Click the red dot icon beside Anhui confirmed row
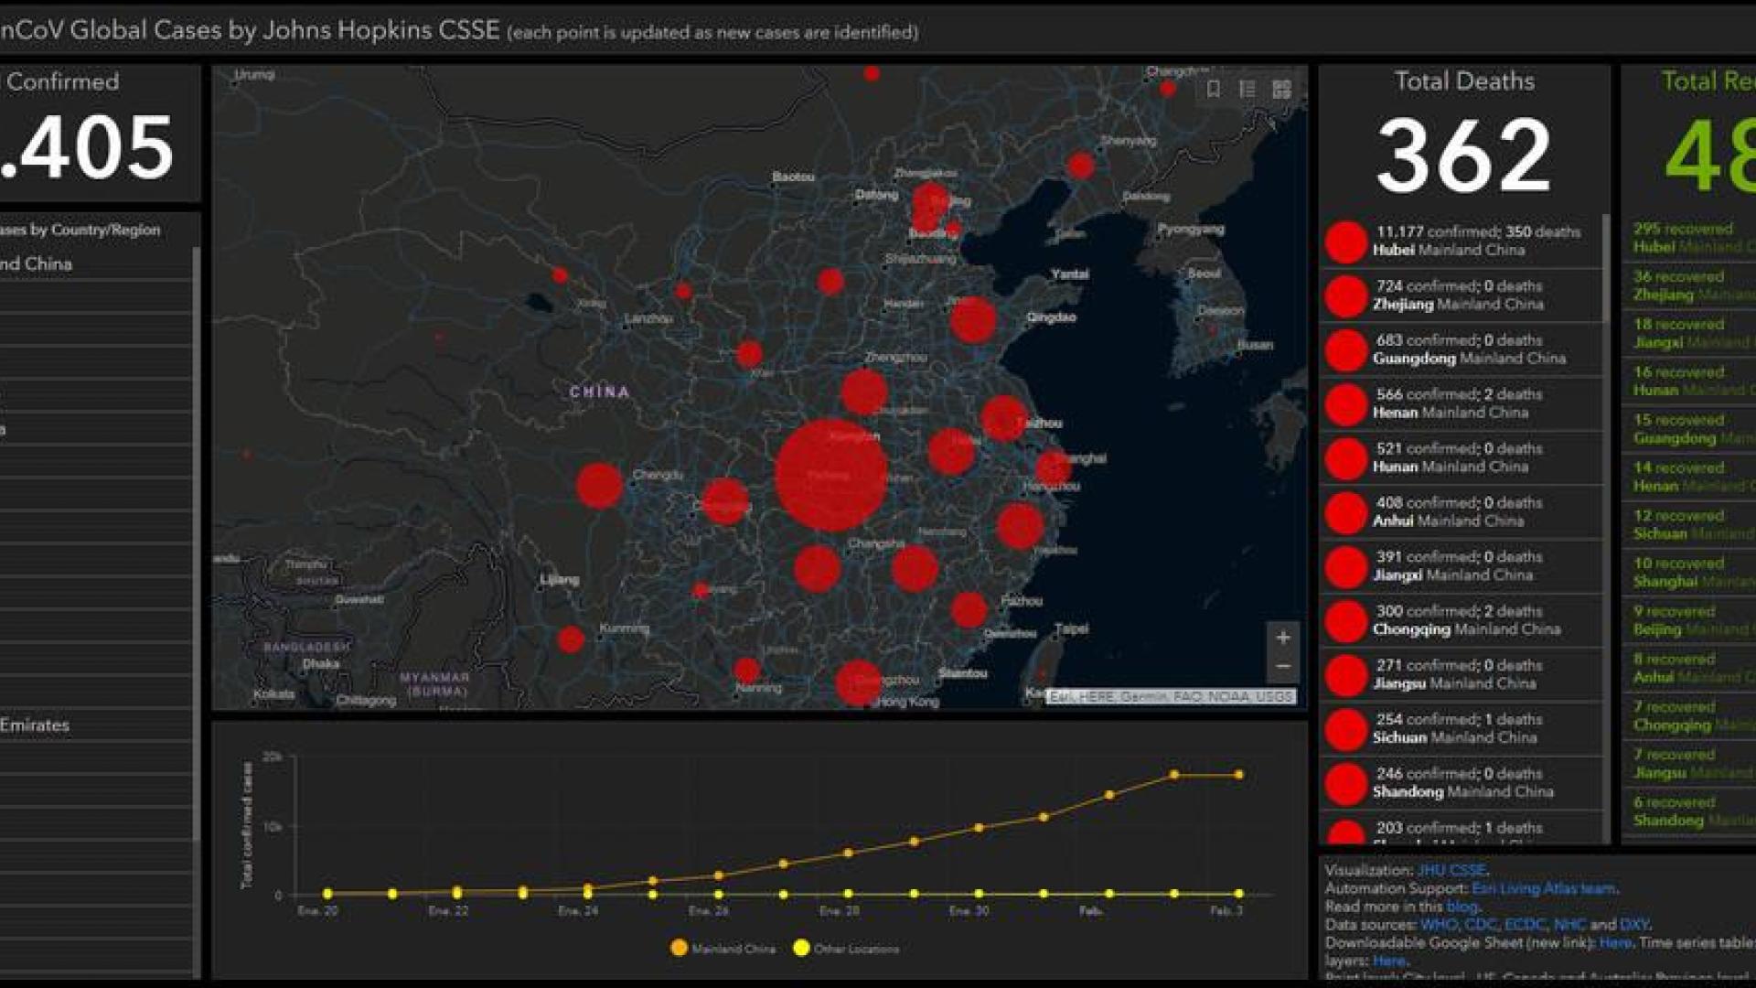 pyautogui.click(x=1346, y=512)
